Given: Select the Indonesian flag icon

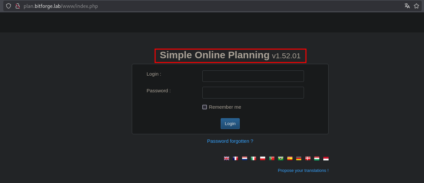Looking at the screenshot, I should [326, 158].
